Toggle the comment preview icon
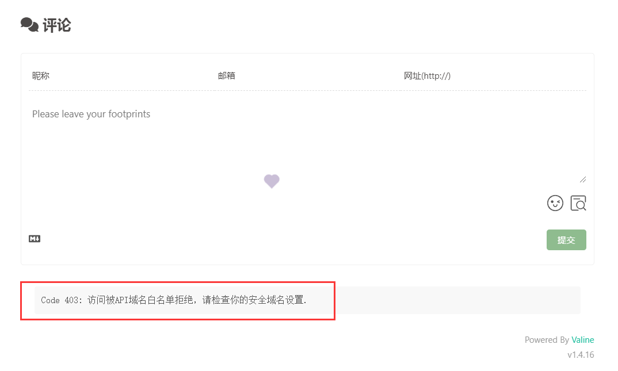 coord(578,203)
